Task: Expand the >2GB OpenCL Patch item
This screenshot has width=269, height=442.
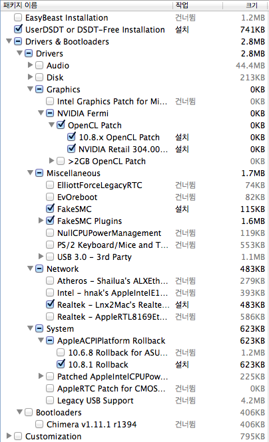Action: coord(52,161)
